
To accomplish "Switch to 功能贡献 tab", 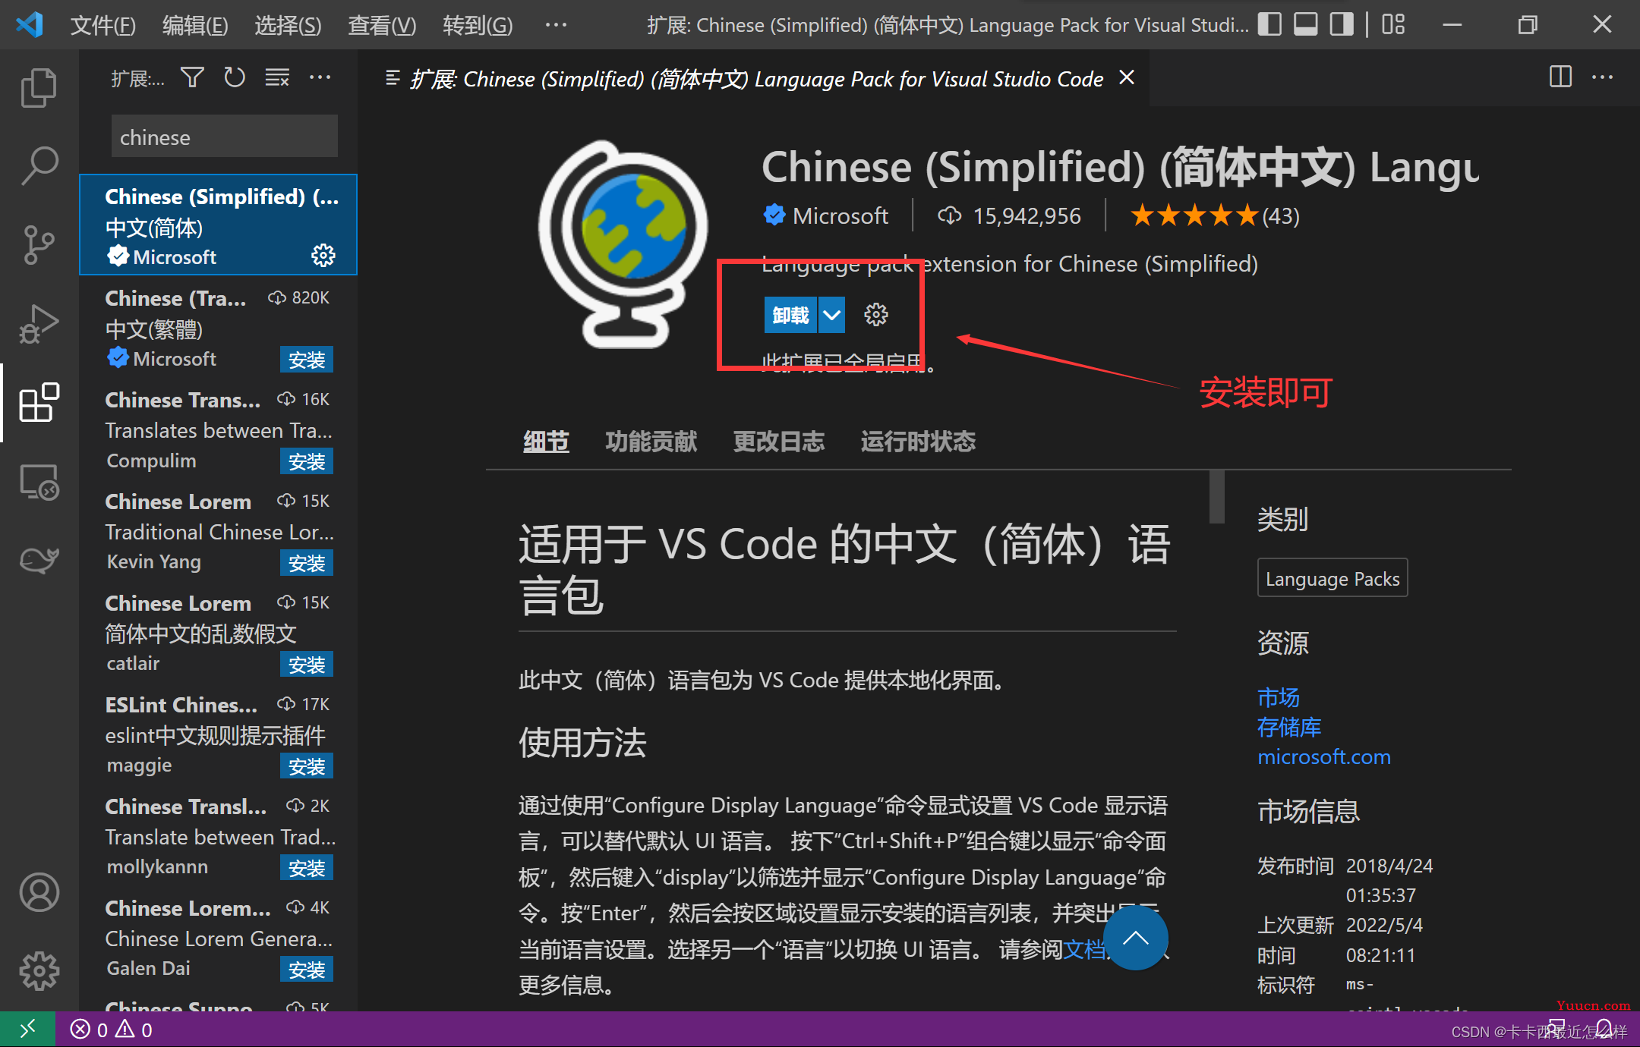I will pyautogui.click(x=651, y=442).
